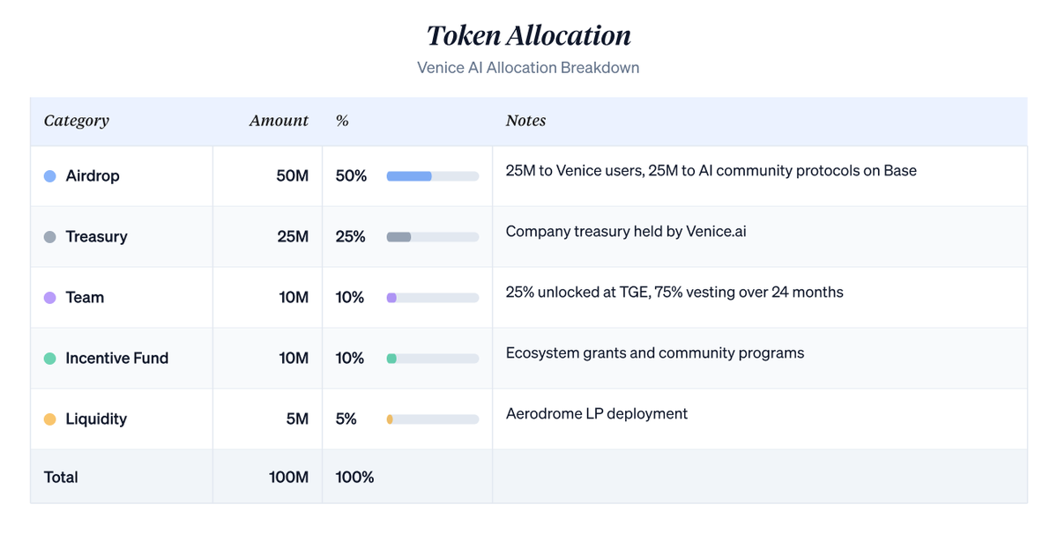Click the Venice AI Allocation Breakdown subtitle
Screen dimensions: 1058x534
pyautogui.click(x=528, y=68)
